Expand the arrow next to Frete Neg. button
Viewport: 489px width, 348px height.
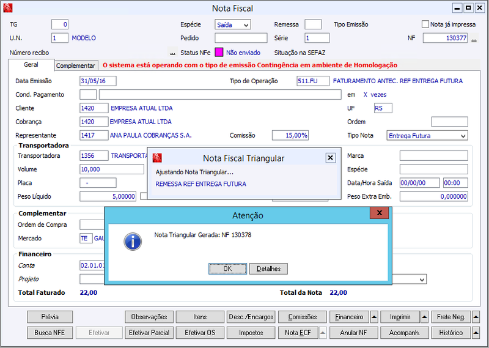pos(476,317)
